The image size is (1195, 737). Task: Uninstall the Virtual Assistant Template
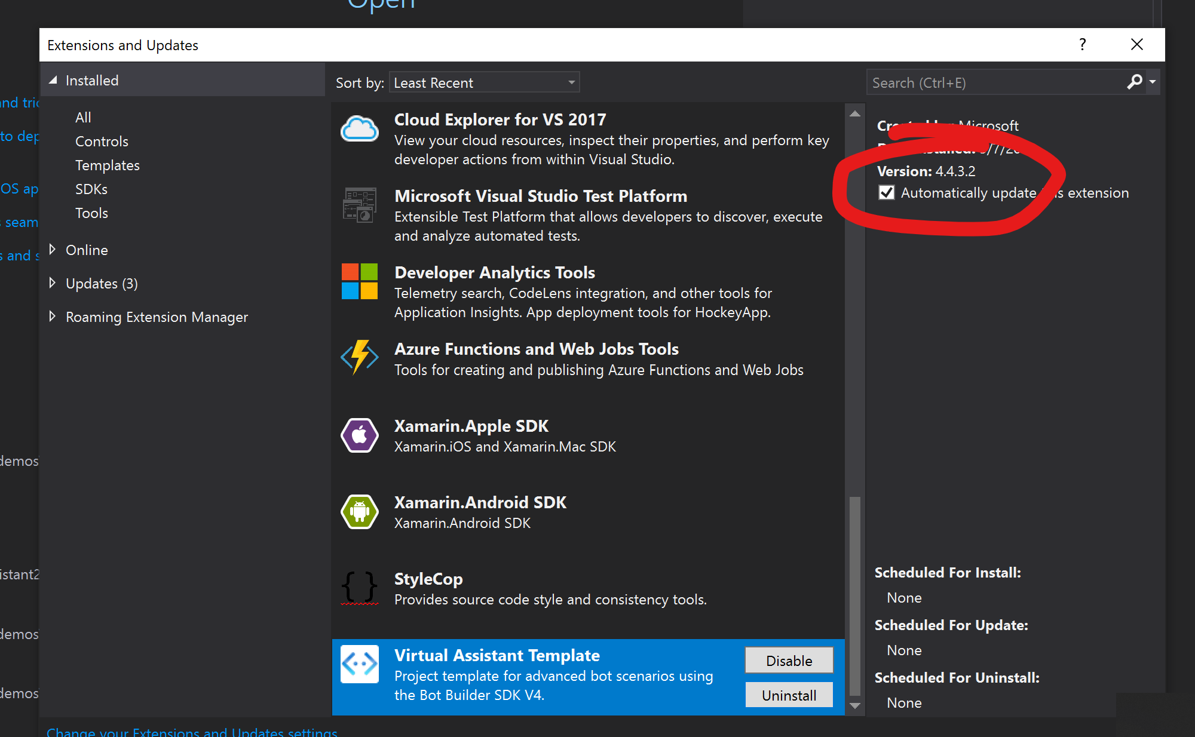pyautogui.click(x=789, y=695)
